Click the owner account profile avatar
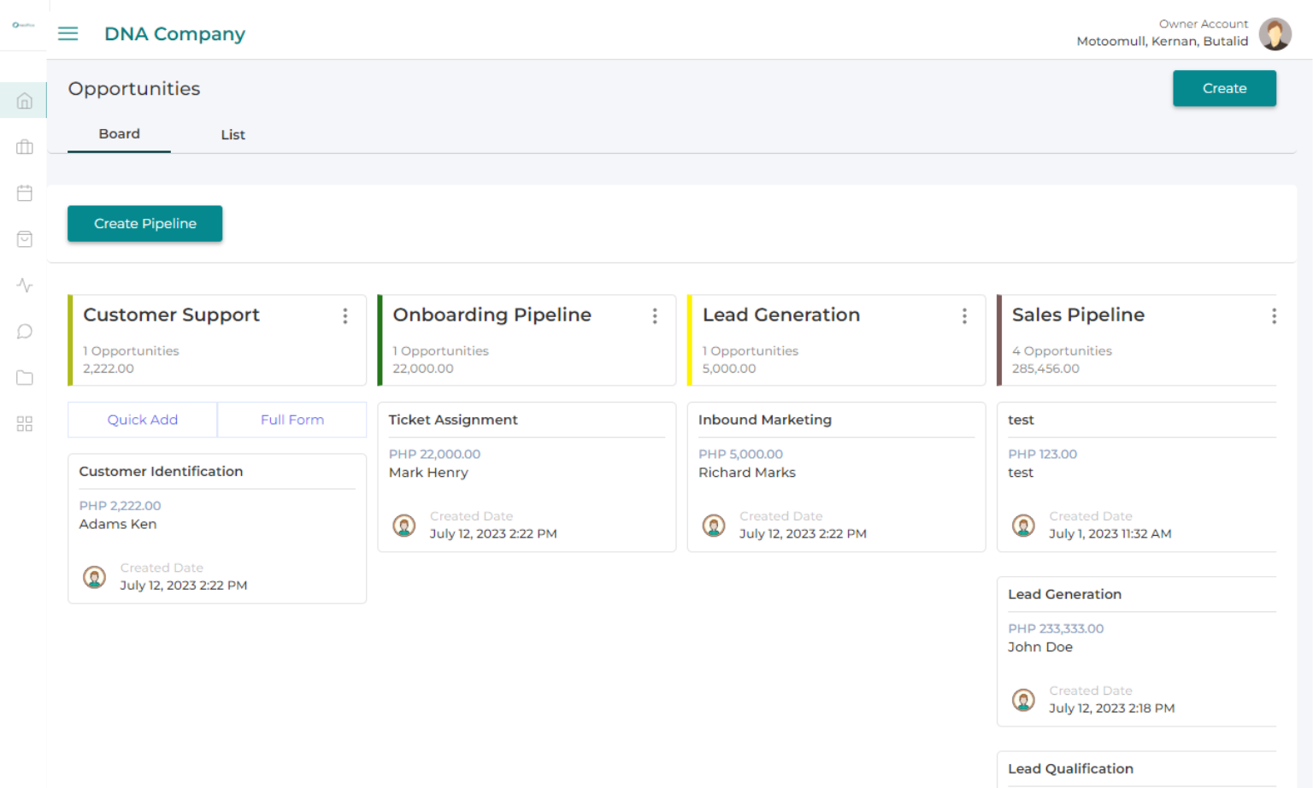The image size is (1313, 788). 1275,34
